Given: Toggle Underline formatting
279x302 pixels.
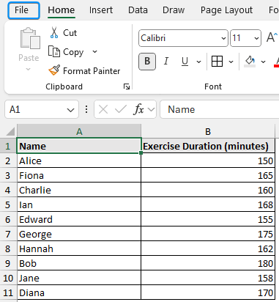Looking at the screenshot, I should click(x=185, y=61).
